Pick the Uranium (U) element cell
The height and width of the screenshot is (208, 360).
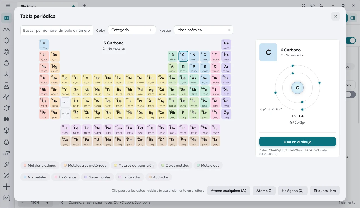point(98,141)
